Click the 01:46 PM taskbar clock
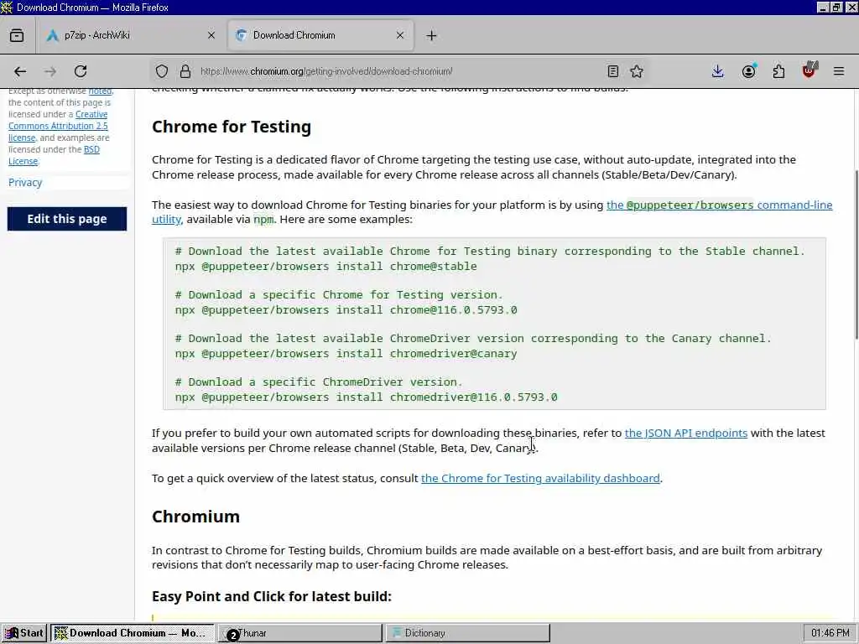 click(x=830, y=633)
